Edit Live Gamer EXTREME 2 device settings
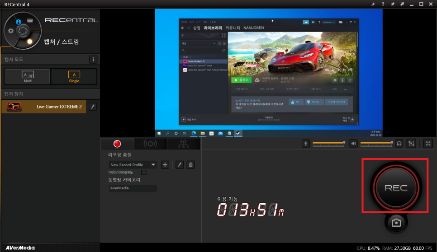The image size is (437, 252). tap(93, 107)
